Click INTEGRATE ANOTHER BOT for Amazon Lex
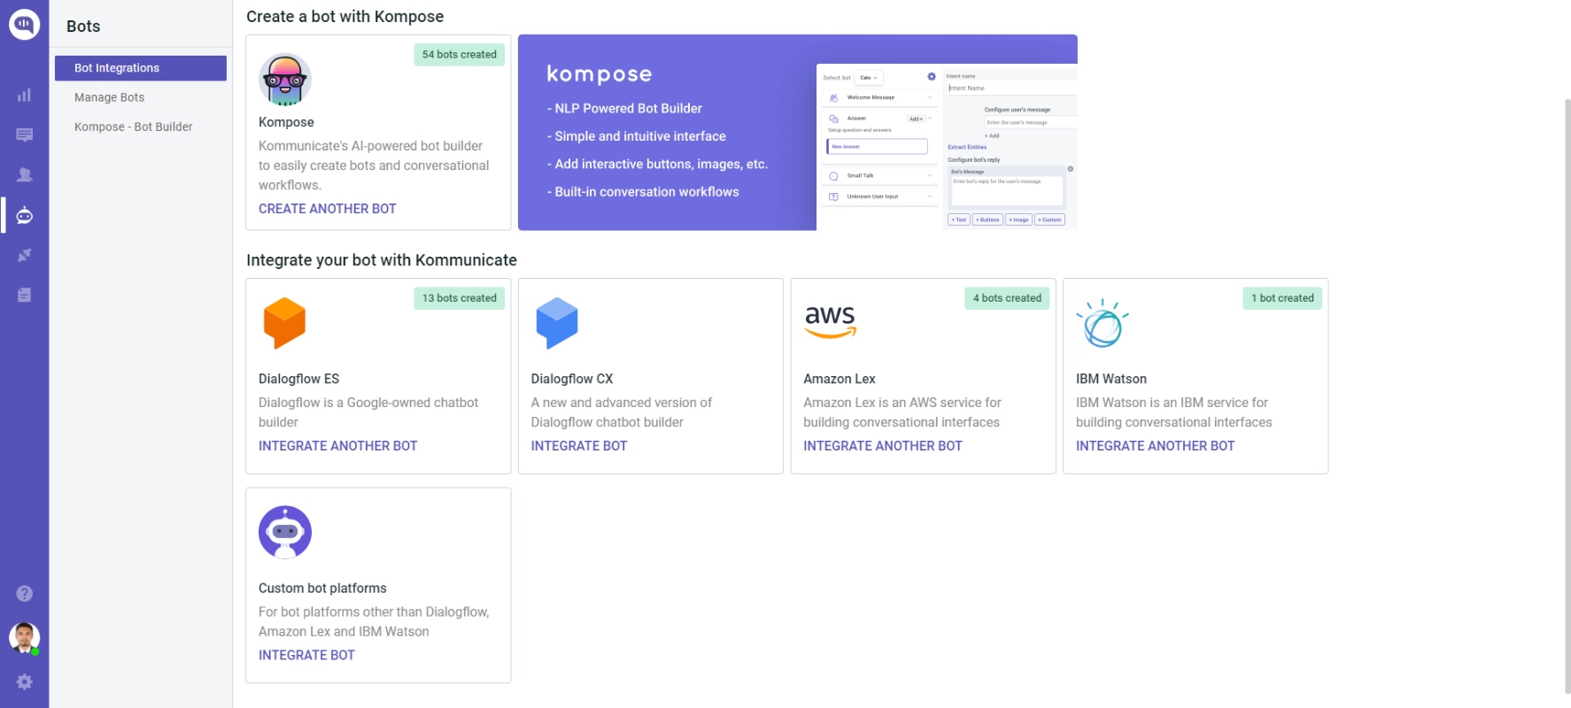This screenshot has height=708, width=1571. pos(883,446)
